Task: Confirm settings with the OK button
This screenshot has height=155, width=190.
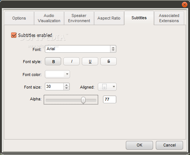Action: click(x=139, y=145)
